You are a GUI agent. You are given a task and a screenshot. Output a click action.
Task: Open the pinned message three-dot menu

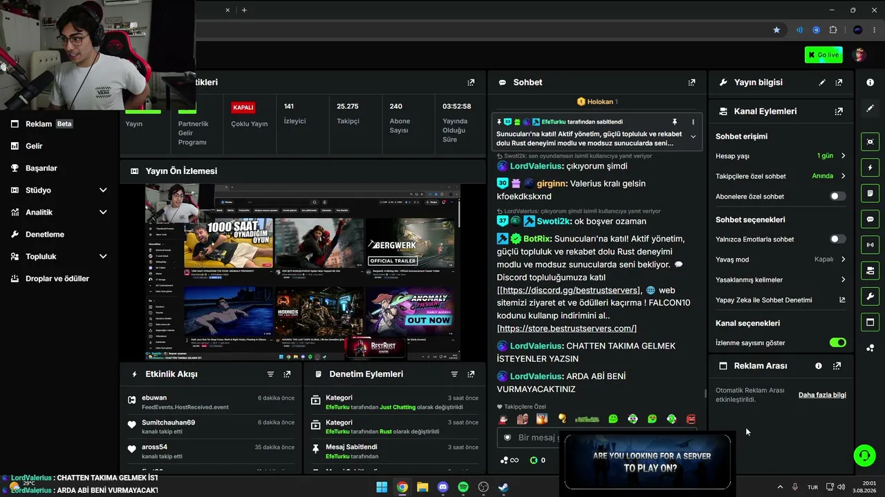(693, 121)
